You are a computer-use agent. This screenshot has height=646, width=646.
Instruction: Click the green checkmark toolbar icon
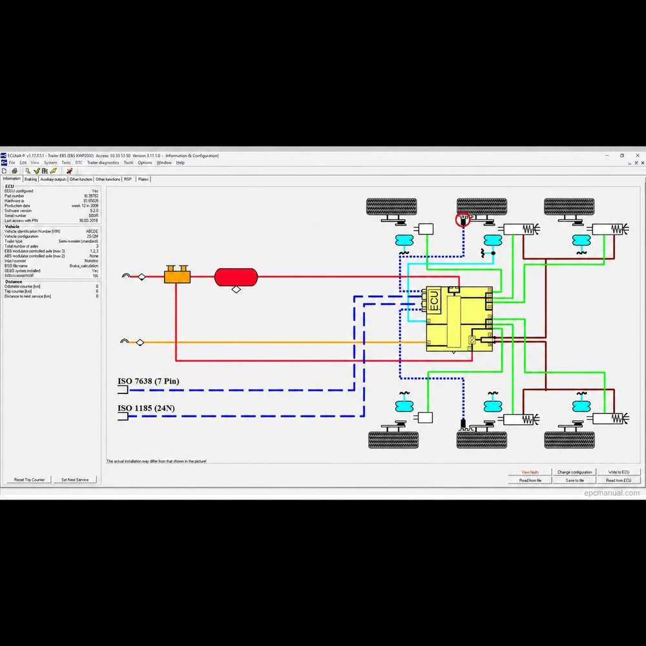pos(36,171)
